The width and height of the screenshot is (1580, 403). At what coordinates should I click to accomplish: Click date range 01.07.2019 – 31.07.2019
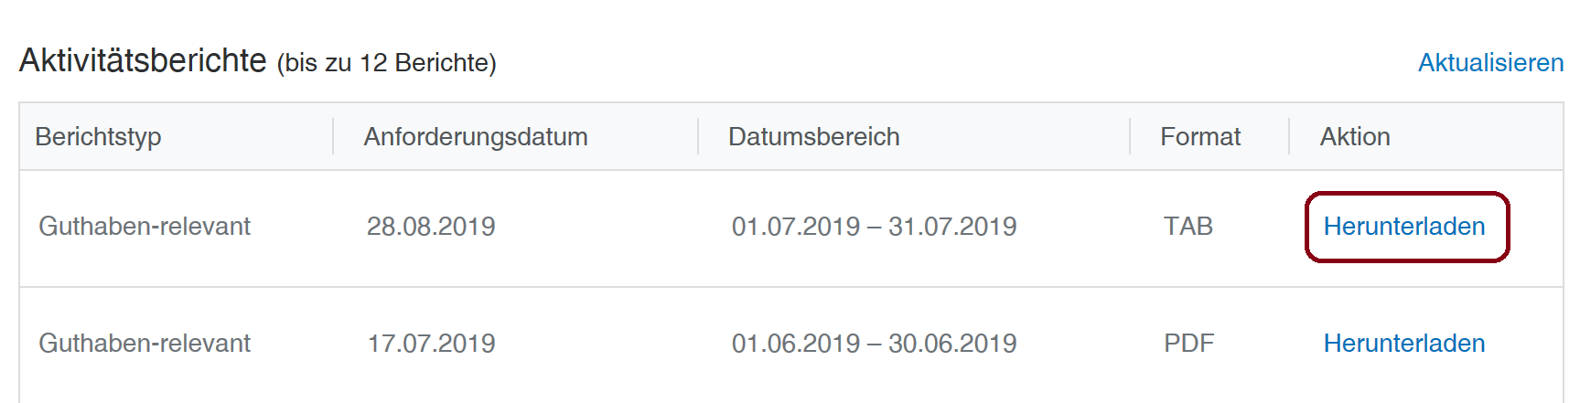click(874, 227)
